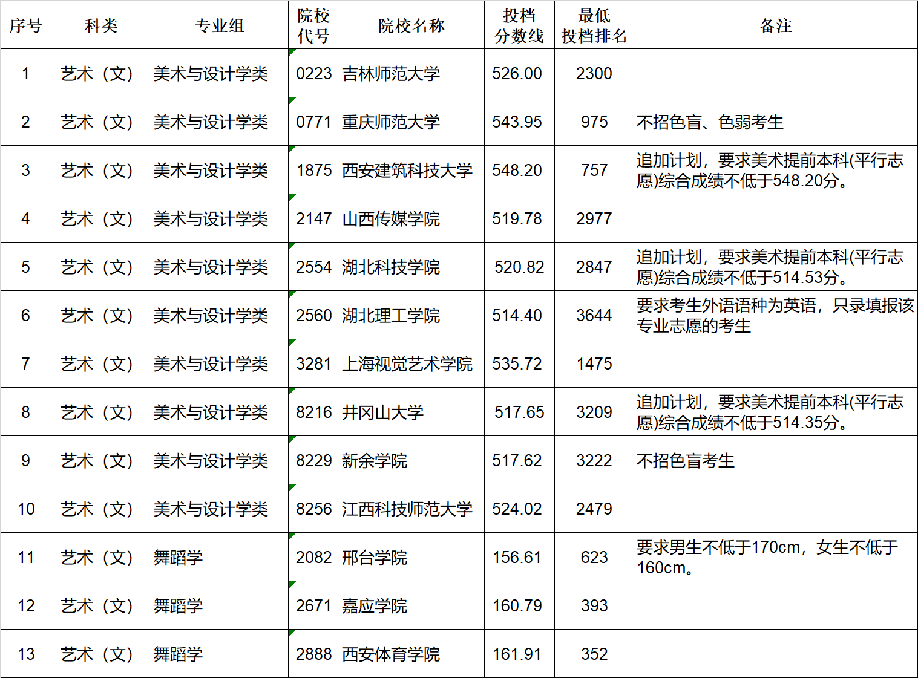The image size is (918, 678).
Task: Click remark 不招色盲考生
Action: point(776,460)
